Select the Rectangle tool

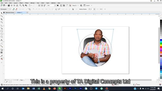(x=2, y=31)
